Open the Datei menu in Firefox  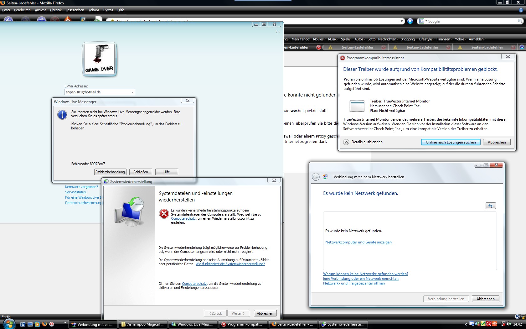click(6, 10)
